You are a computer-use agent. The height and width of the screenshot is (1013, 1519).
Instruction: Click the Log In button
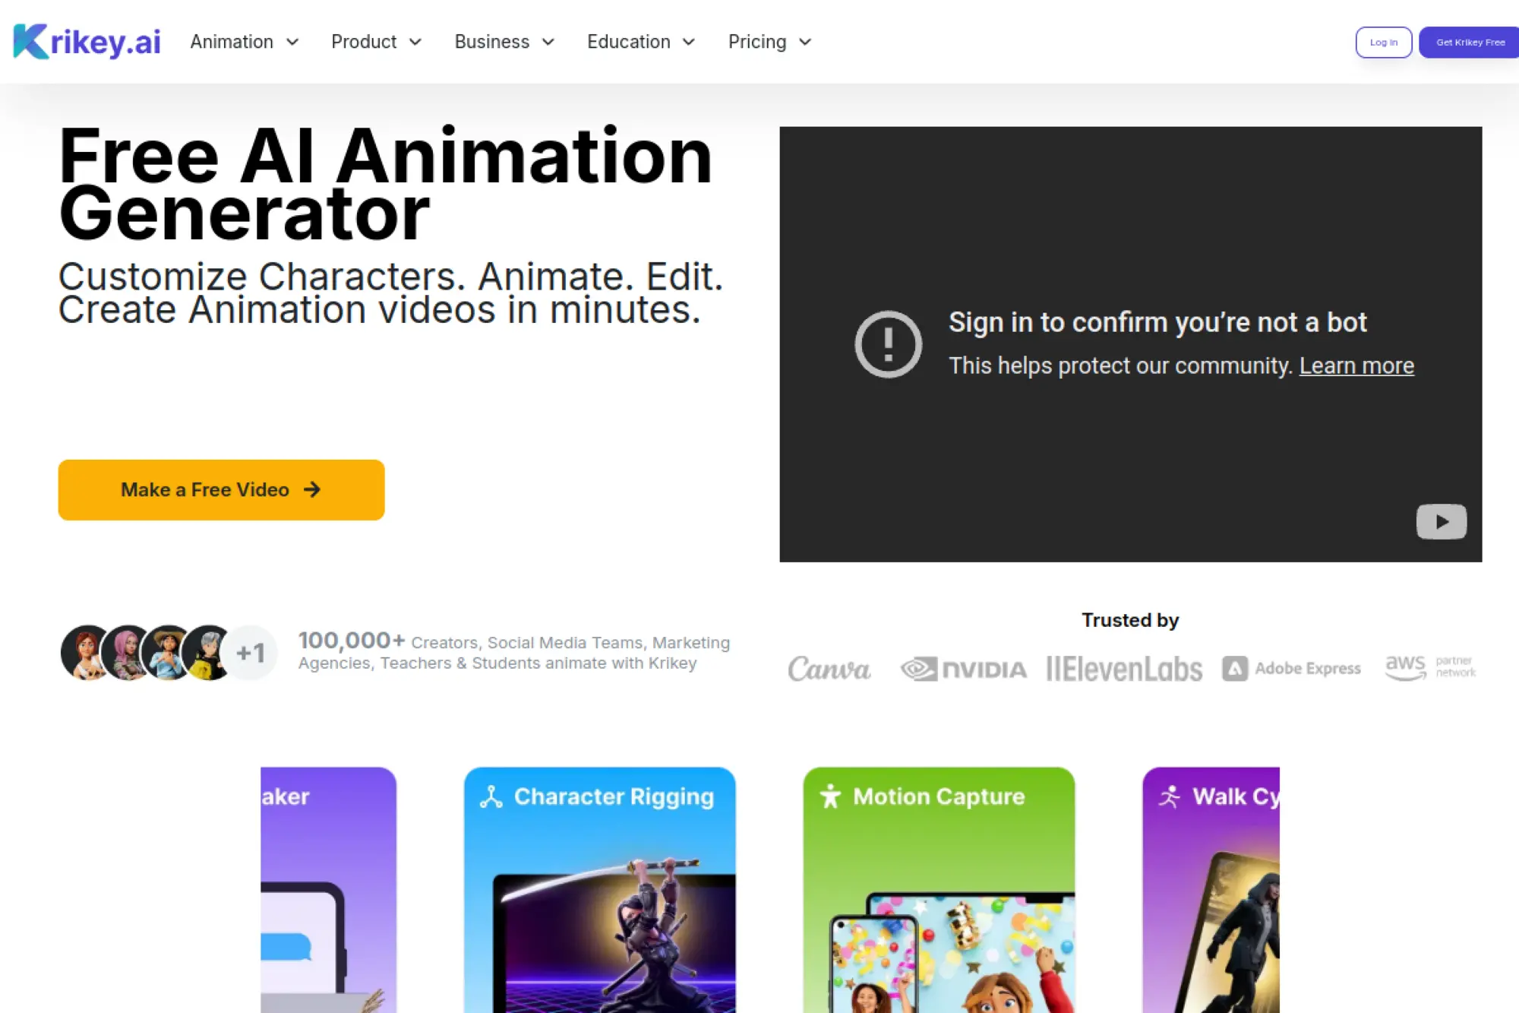(1383, 43)
